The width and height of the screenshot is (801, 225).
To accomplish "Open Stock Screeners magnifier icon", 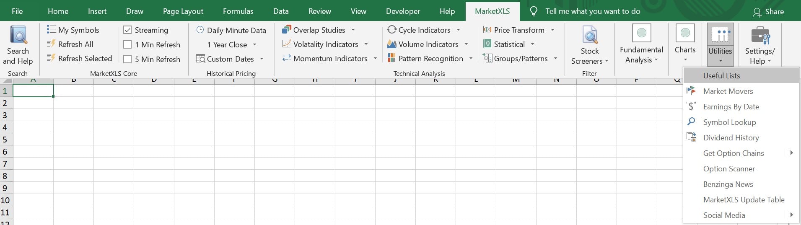I will click(x=590, y=34).
